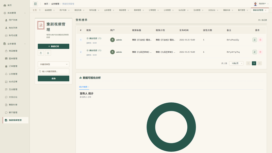Open 首页 dashboard in the left sidebar
The height and width of the screenshot is (153, 272).
click(8, 5)
